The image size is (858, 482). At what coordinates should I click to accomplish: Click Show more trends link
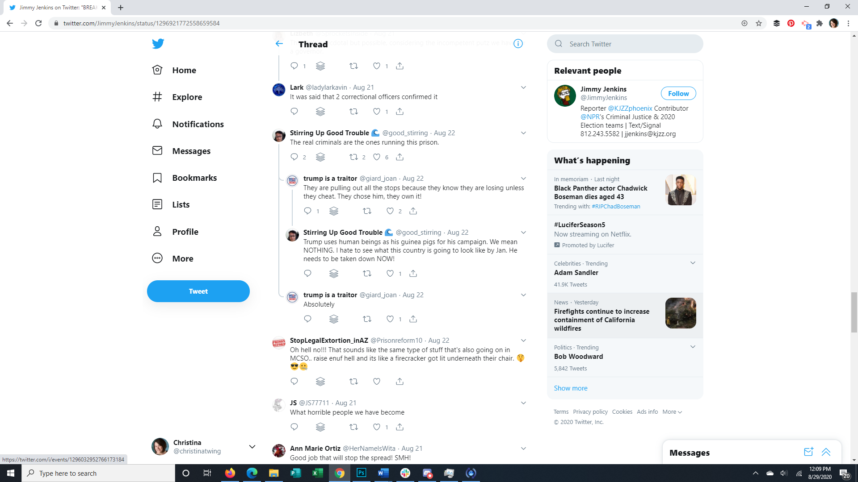pyautogui.click(x=571, y=388)
